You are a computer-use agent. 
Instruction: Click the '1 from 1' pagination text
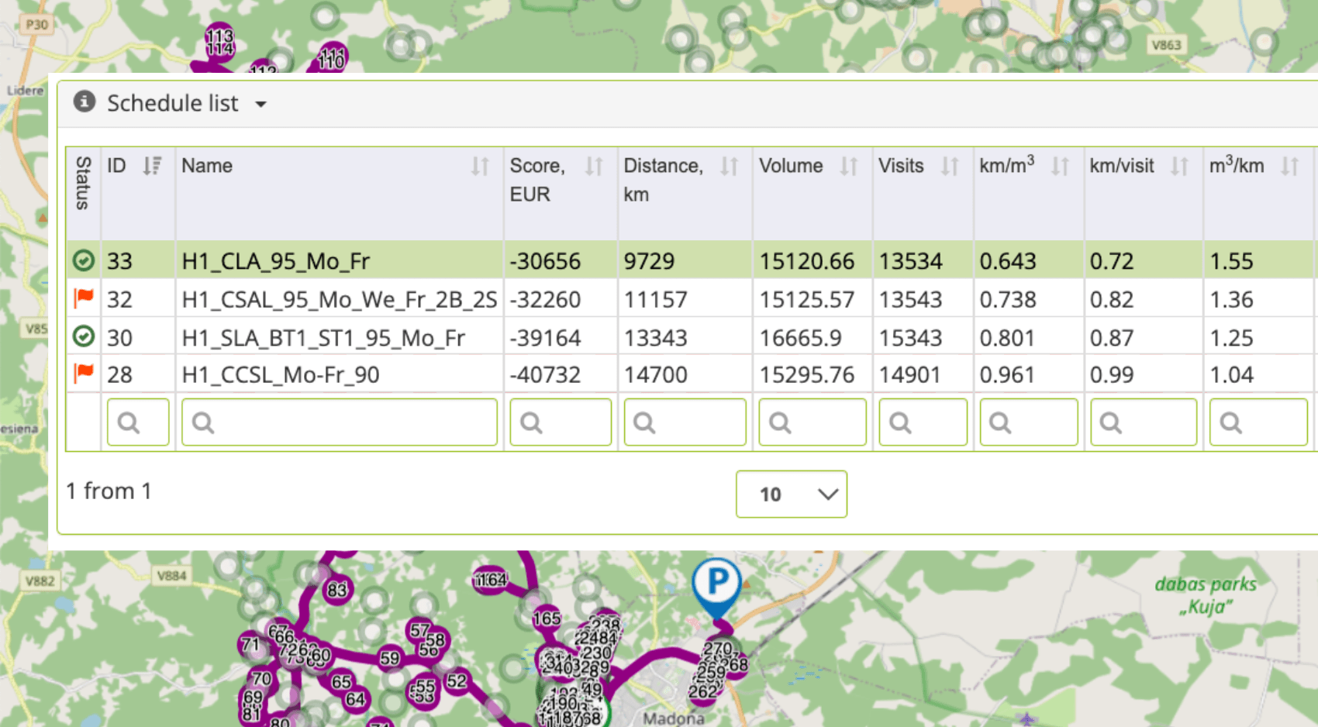coord(109,491)
